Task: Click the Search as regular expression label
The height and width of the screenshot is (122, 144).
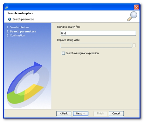Action: [x=82, y=53]
